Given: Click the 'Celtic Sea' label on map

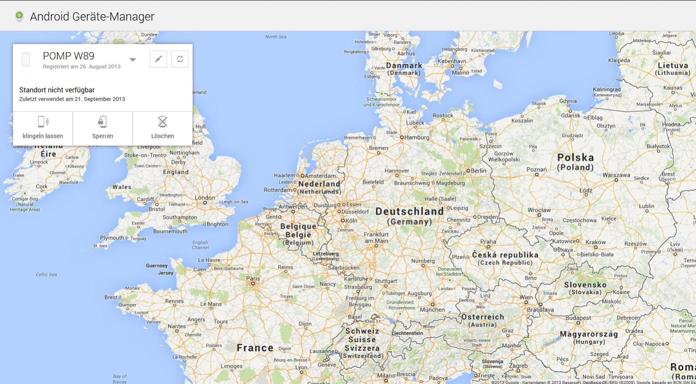Looking at the screenshot, I should point(46,274).
